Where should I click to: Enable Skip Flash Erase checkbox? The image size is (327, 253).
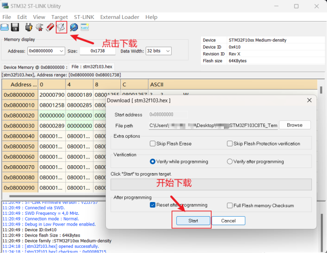tap(153, 143)
